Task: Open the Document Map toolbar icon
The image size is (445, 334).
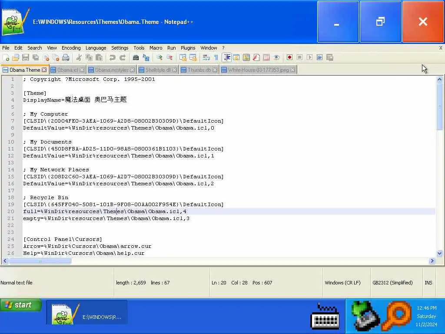Action: tap(246, 58)
